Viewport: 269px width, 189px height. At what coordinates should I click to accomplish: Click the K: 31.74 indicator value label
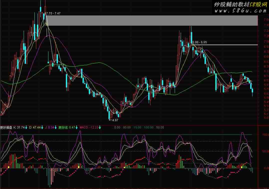19,127
